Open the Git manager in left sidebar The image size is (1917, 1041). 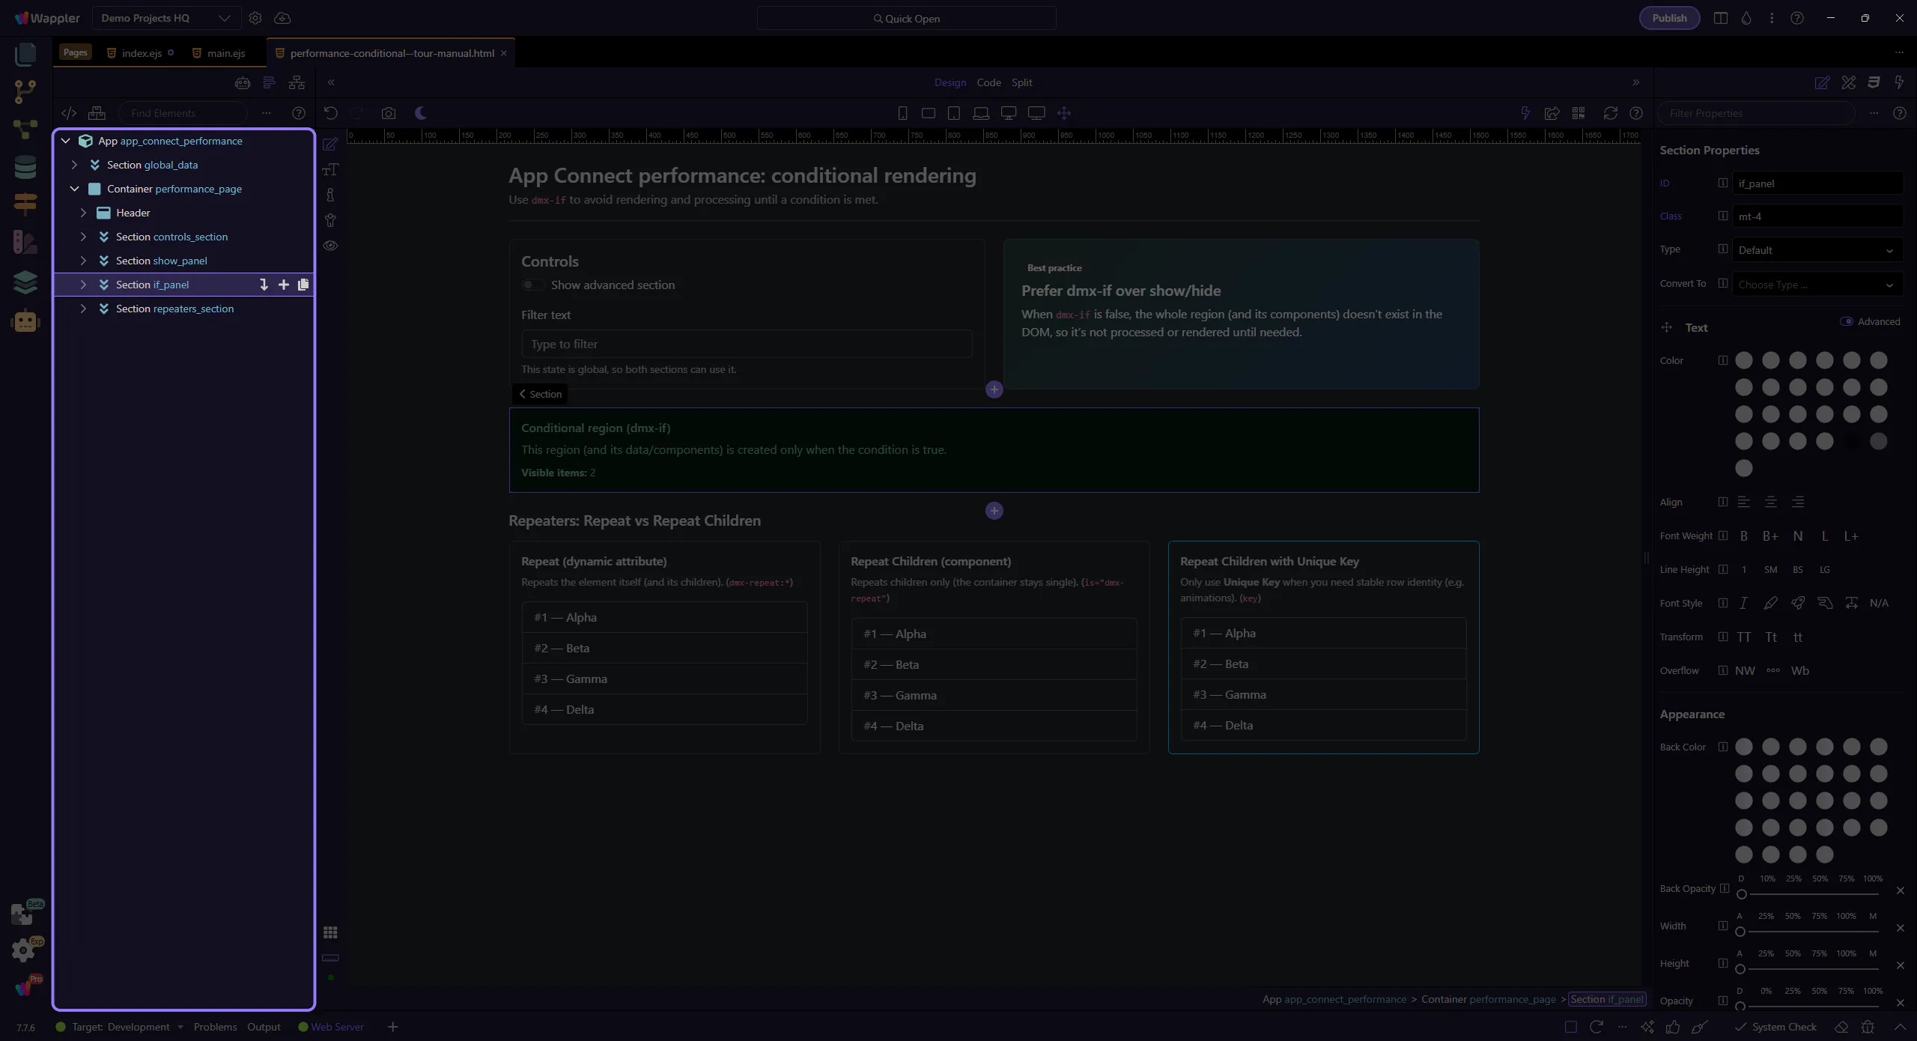tap(25, 91)
